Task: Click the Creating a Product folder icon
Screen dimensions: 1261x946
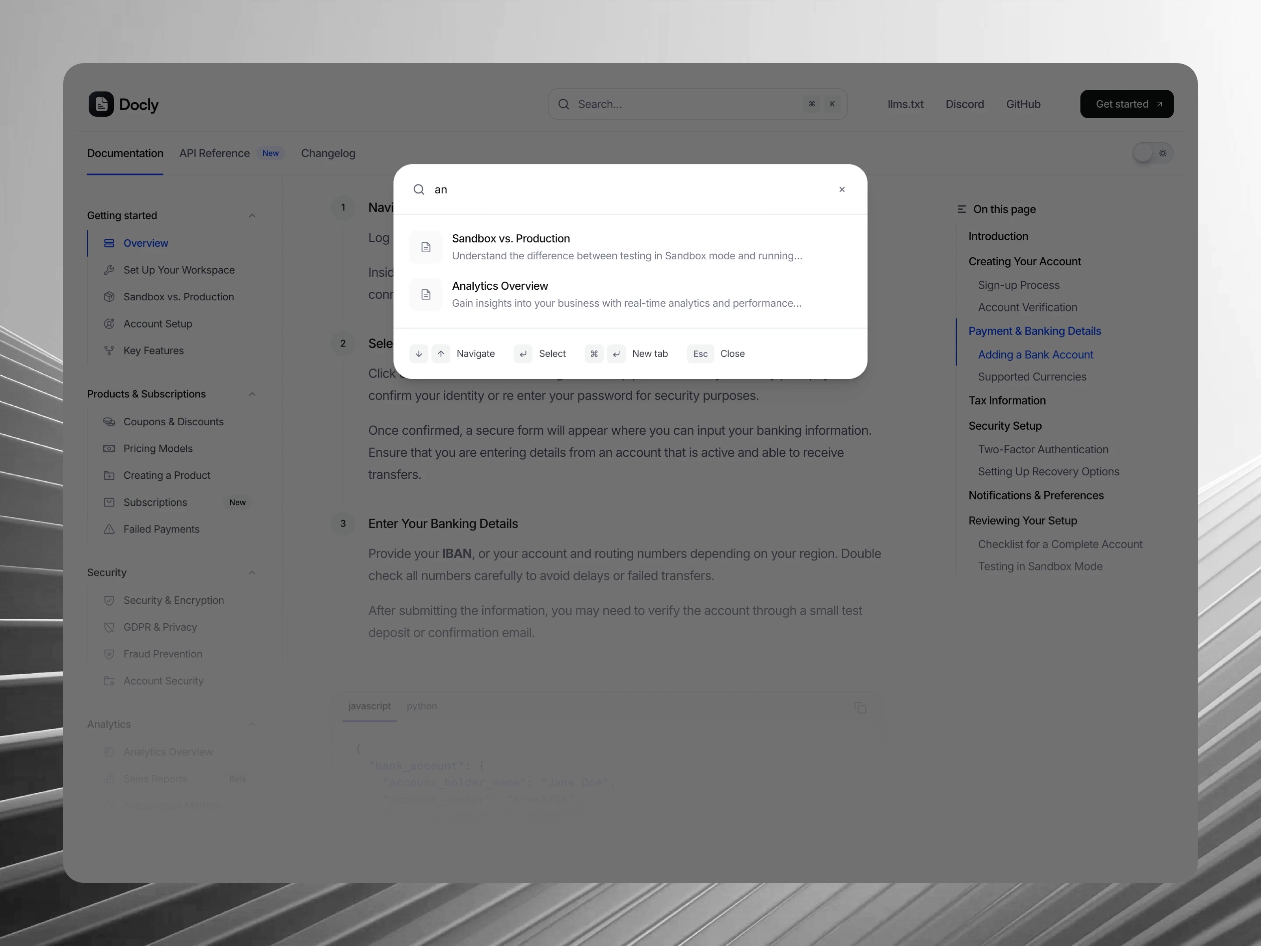Action: [109, 476]
